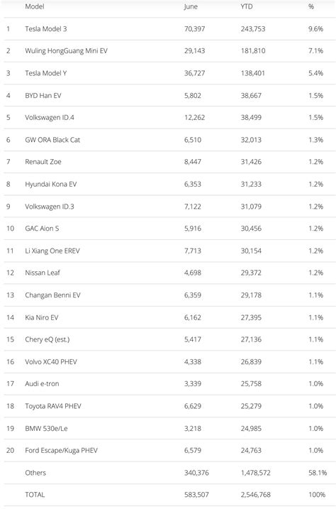Click Nissan Leaf model name
This screenshot has width=336, height=509.
click(x=43, y=273)
